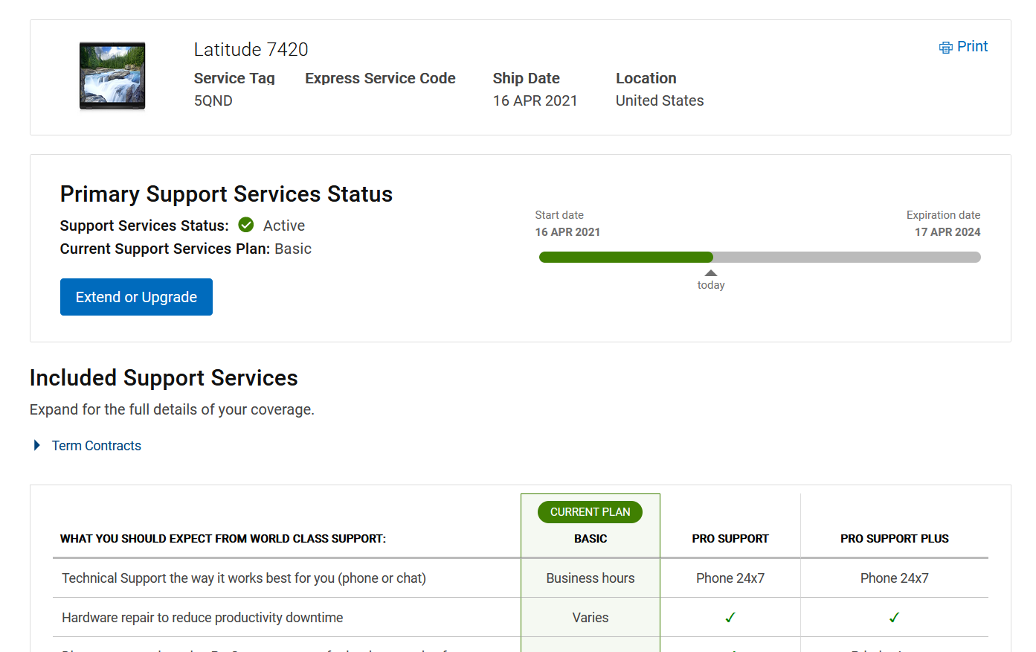Click the Latitude 7420 laptop thumbnail image
Image resolution: width=1036 pixels, height=652 pixels.
tap(112, 76)
